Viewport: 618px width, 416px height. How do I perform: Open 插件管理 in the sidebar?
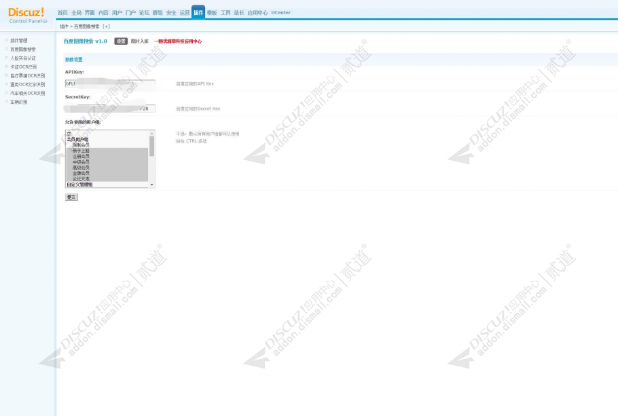click(x=18, y=41)
